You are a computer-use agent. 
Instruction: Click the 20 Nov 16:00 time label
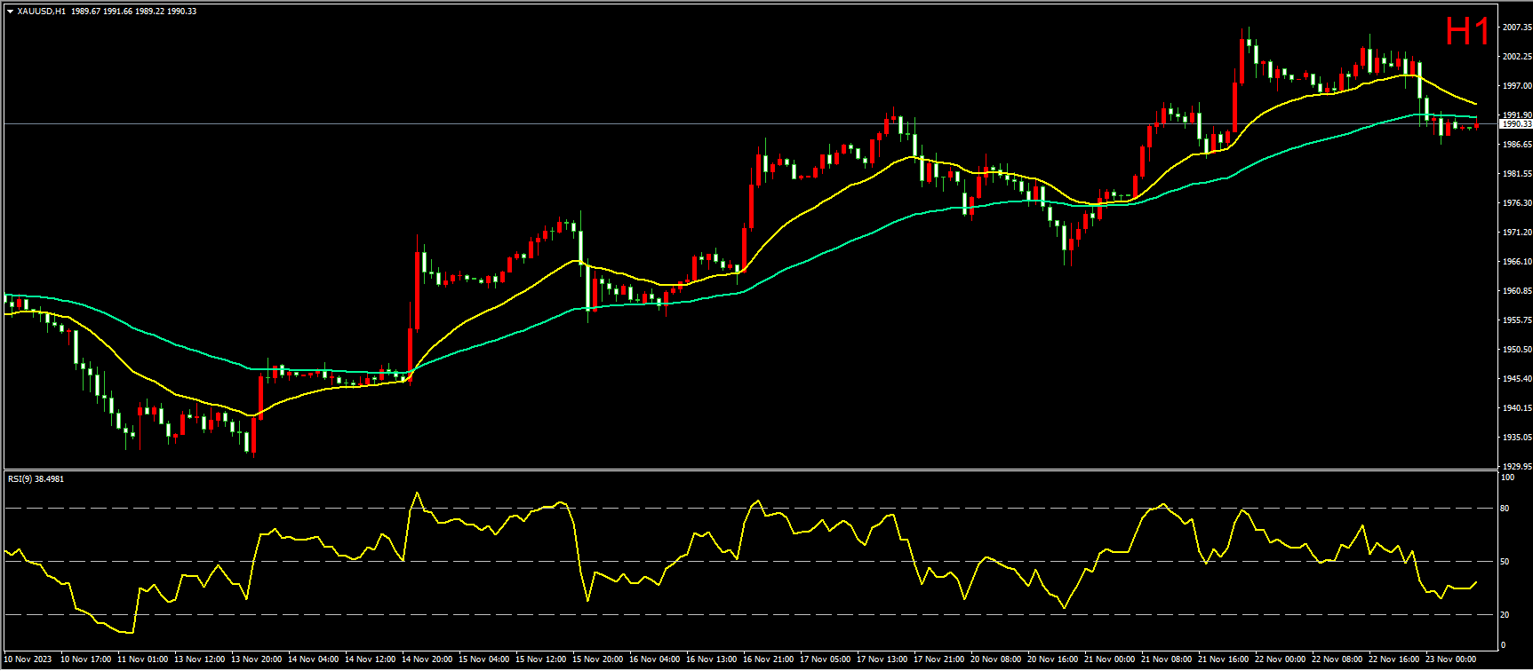click(1052, 659)
